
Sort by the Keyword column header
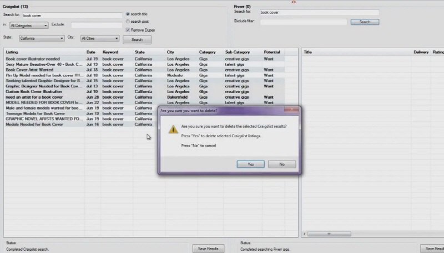tap(110, 52)
